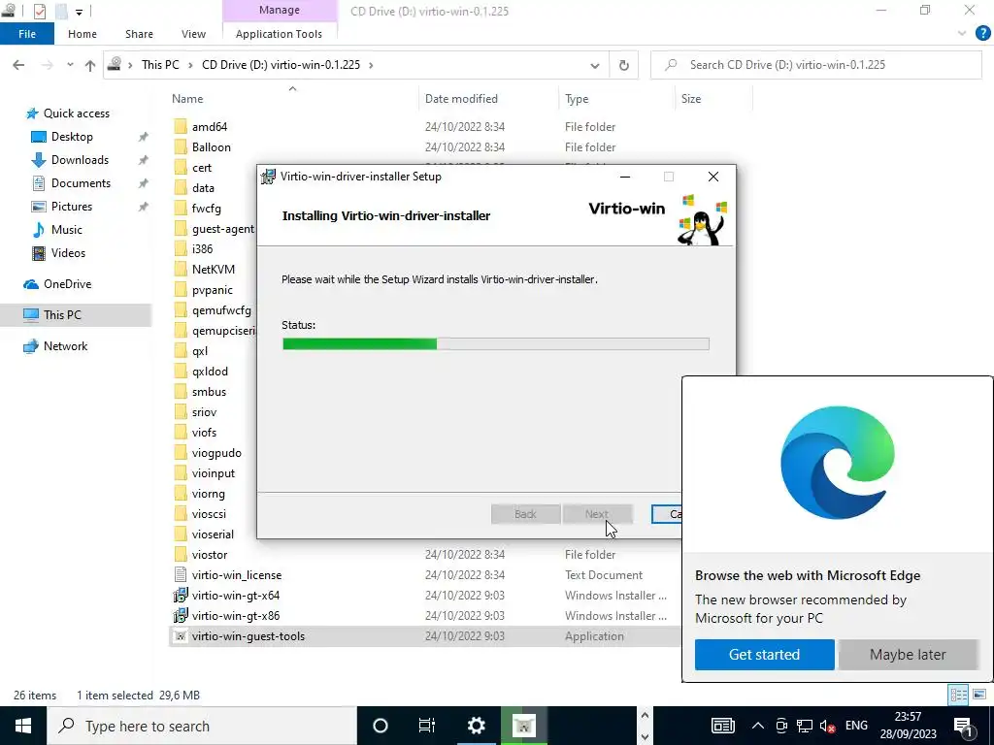
Task: Click the Search CD Drive field
Action: 816,65
